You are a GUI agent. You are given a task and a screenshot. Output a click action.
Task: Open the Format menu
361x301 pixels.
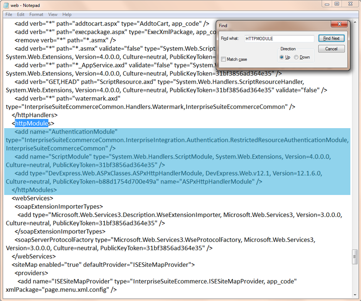(x=37, y=15)
